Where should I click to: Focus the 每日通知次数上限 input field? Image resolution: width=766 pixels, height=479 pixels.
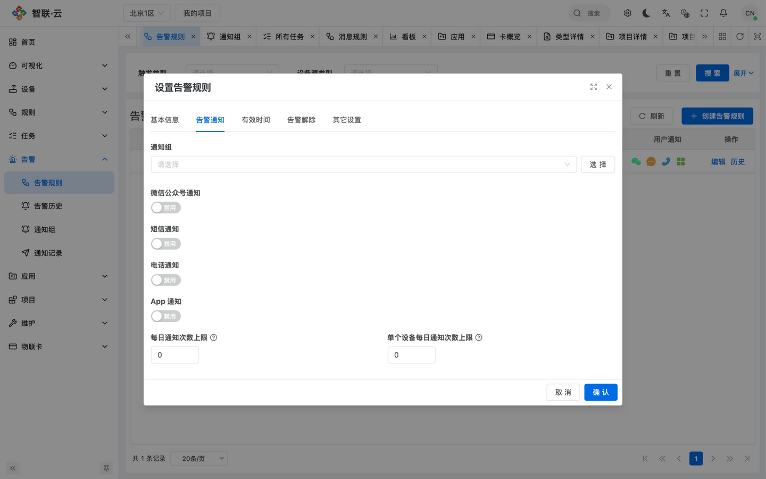tap(175, 355)
